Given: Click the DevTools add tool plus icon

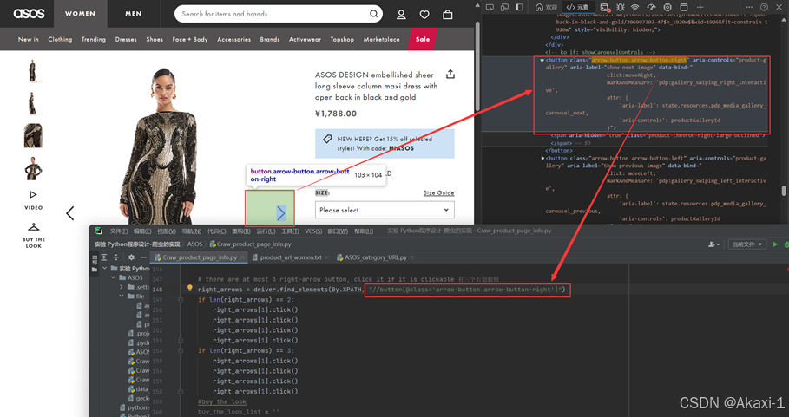Looking at the screenshot, I should [x=700, y=7].
